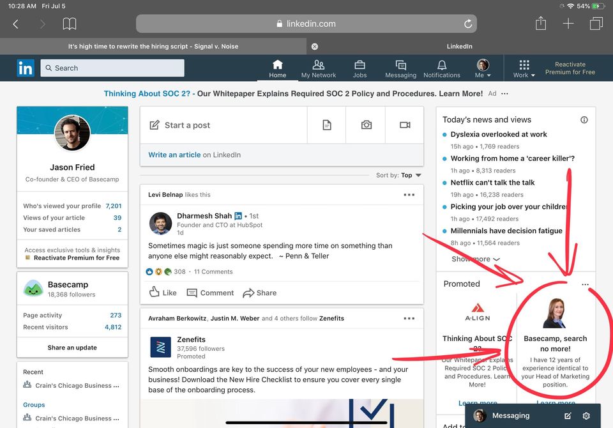Click the Zenefits logo

tap(161, 347)
